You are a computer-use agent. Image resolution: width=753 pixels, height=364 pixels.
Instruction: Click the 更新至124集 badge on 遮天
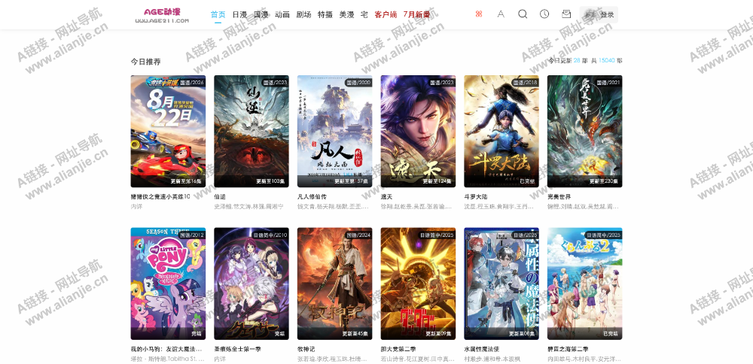tap(437, 182)
